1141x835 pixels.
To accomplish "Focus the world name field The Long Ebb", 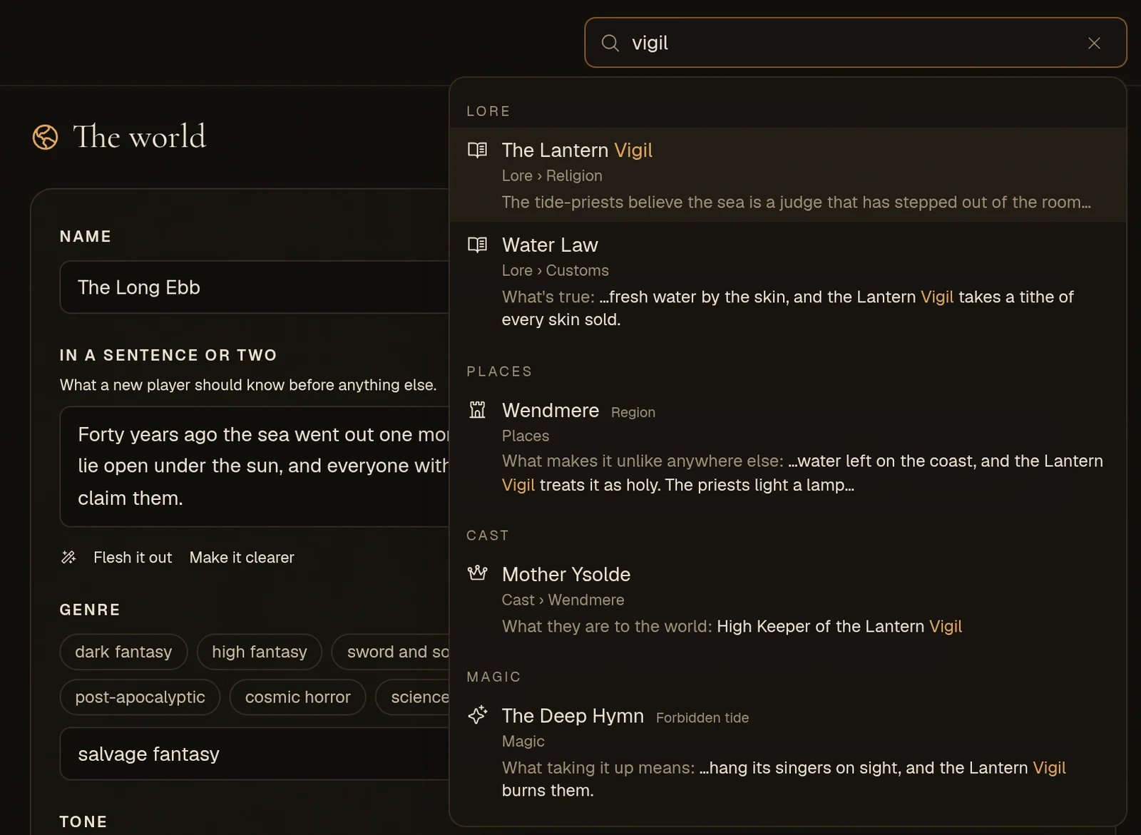I will click(x=255, y=287).
